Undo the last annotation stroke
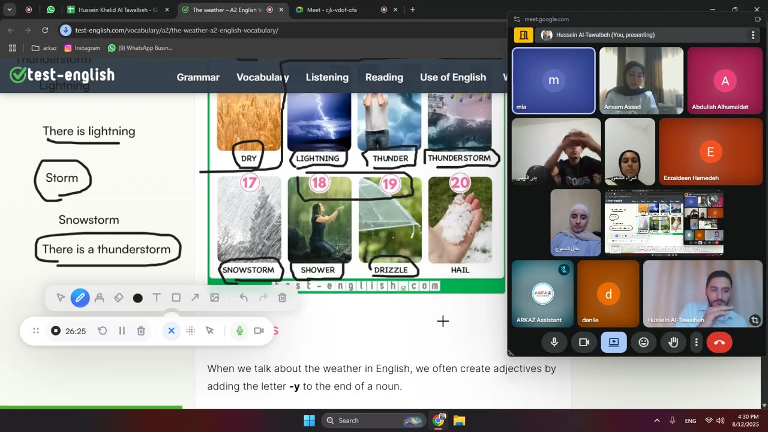The width and height of the screenshot is (768, 432). [244, 298]
